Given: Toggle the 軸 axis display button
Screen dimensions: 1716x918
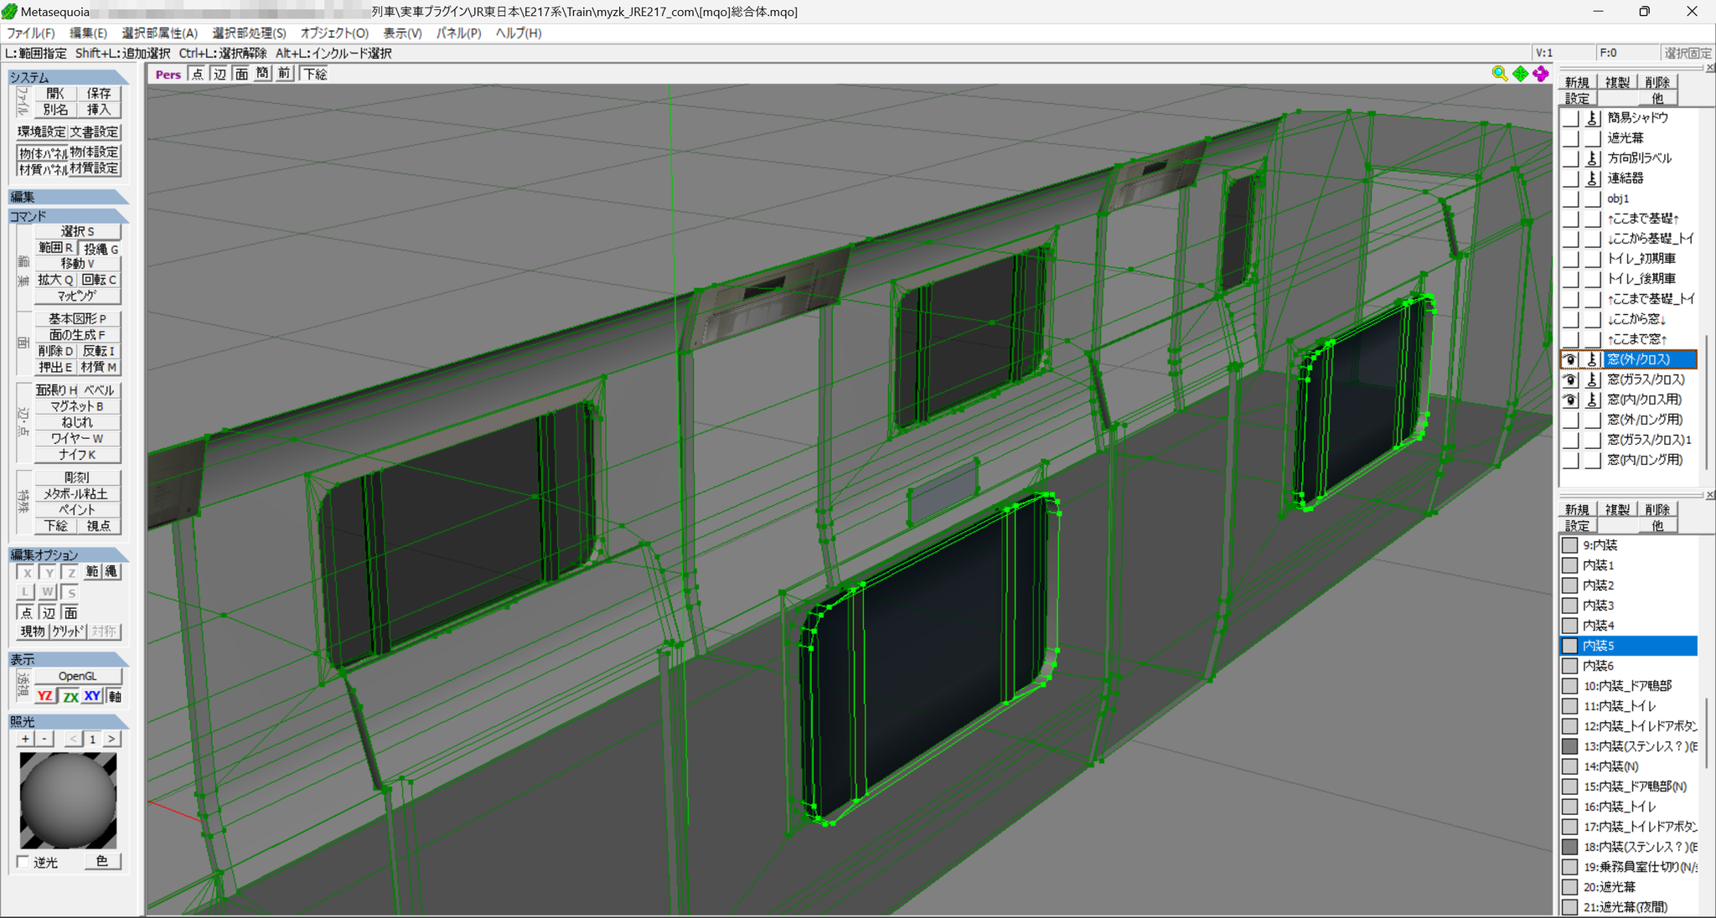Looking at the screenshot, I should point(115,696).
